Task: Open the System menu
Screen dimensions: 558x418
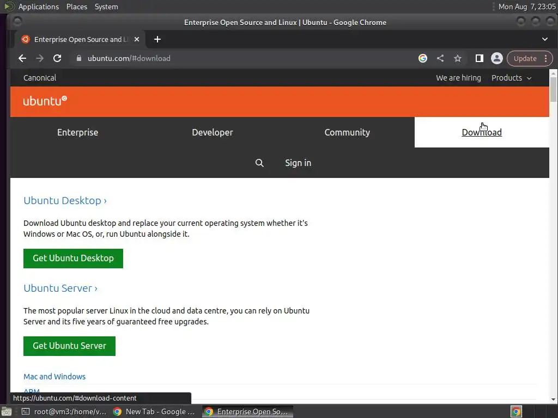Action: point(106,7)
